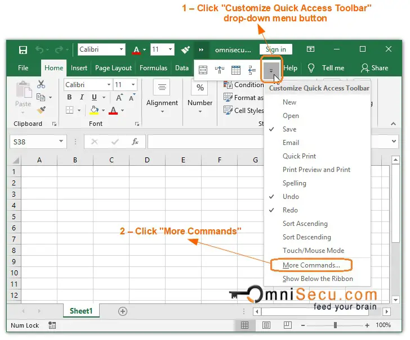Click the Share button

coord(375,68)
